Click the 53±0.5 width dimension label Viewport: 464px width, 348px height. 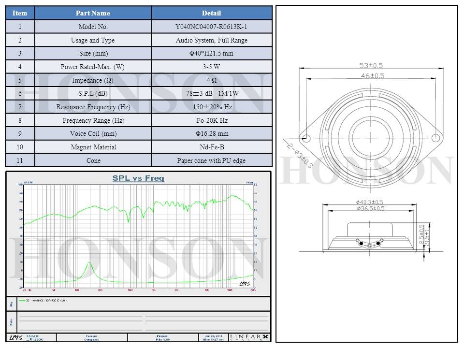(372, 65)
